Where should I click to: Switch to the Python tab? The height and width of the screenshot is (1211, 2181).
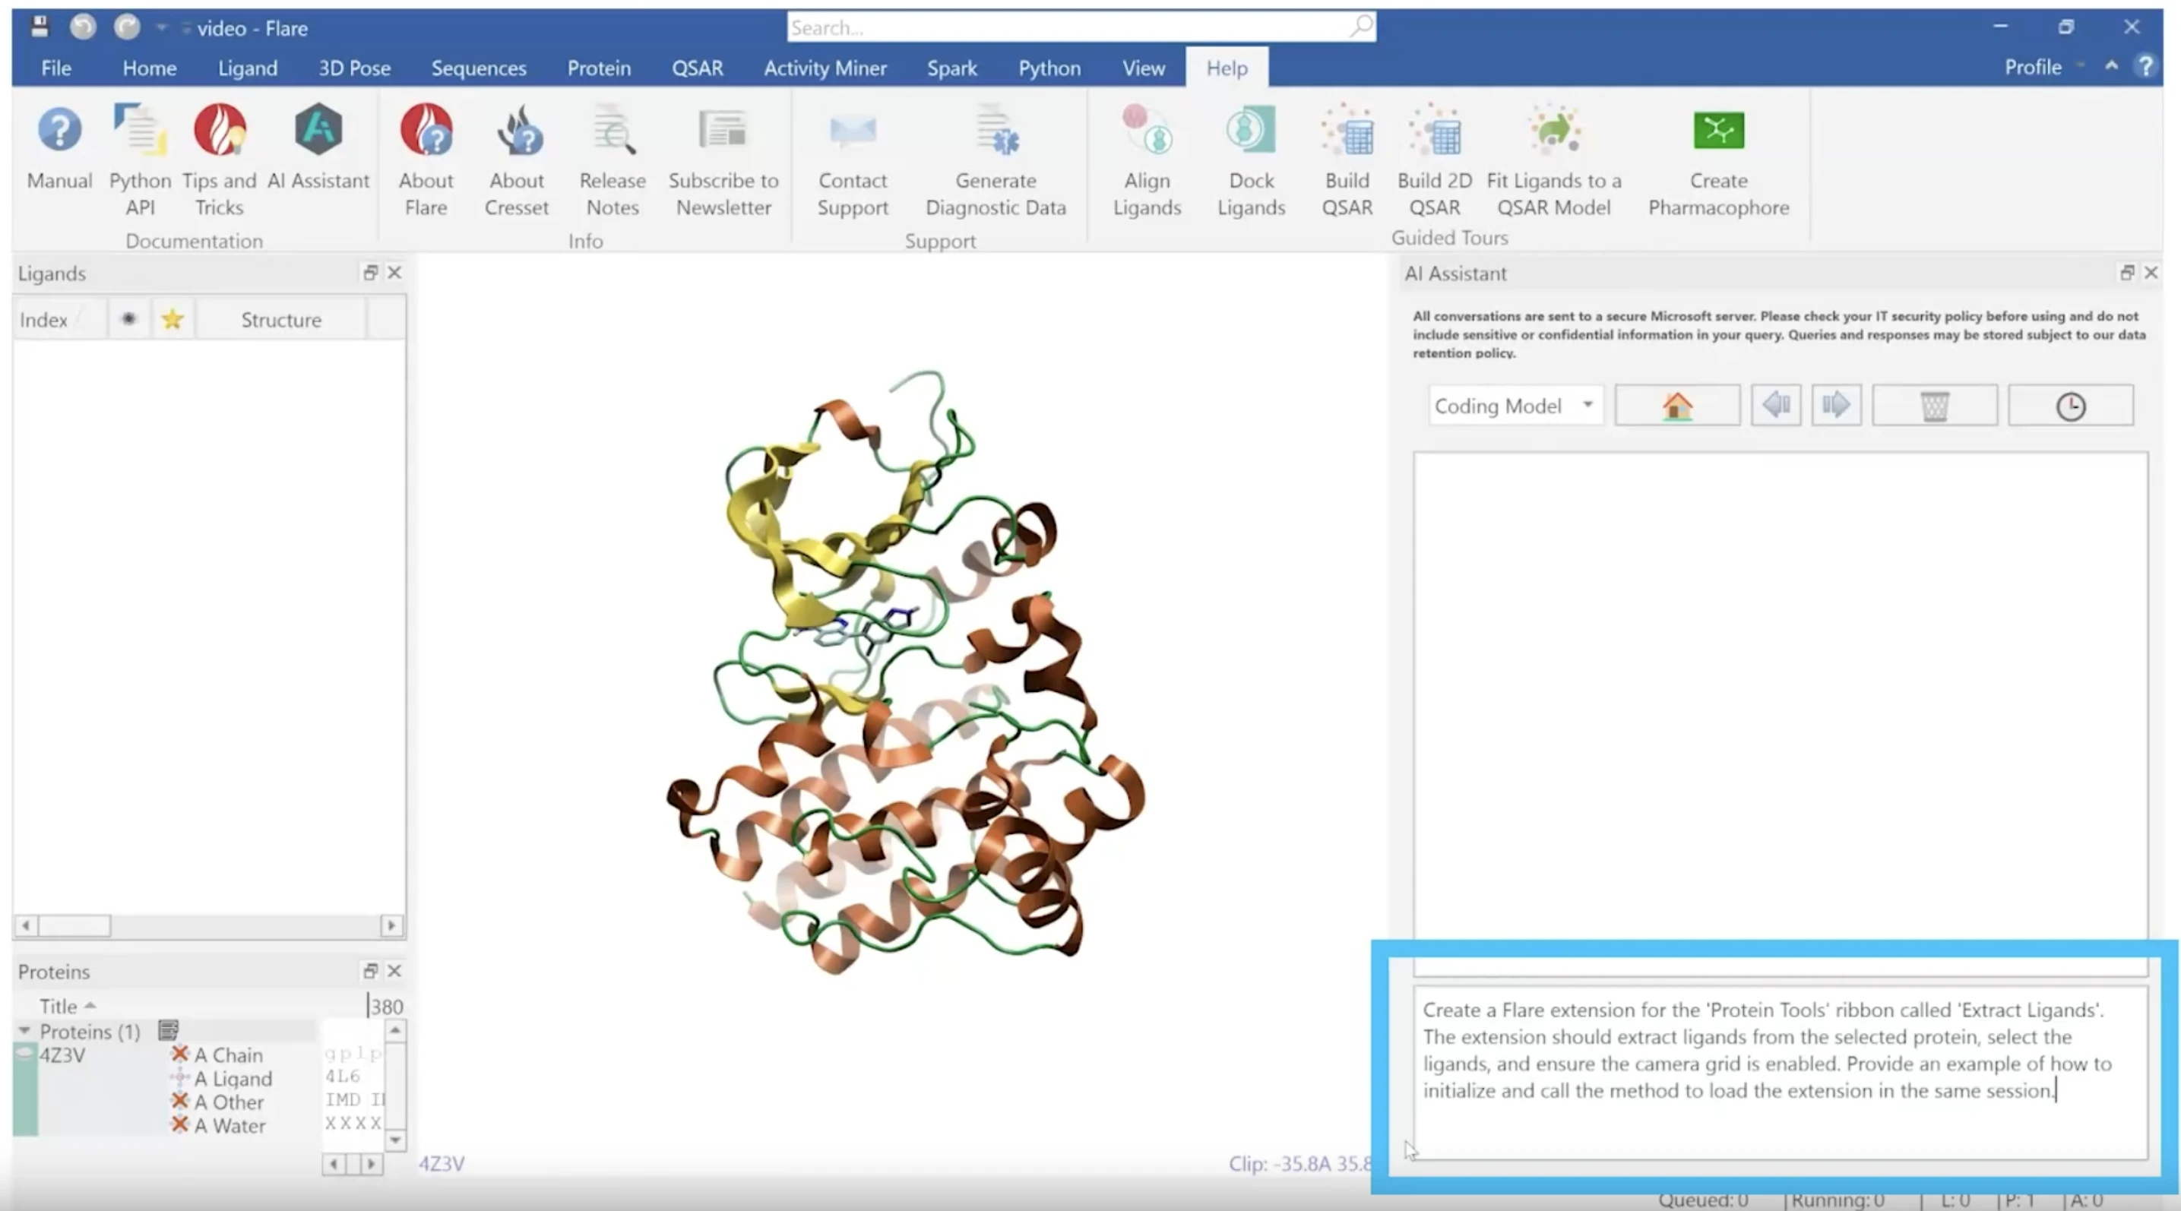1049,68
